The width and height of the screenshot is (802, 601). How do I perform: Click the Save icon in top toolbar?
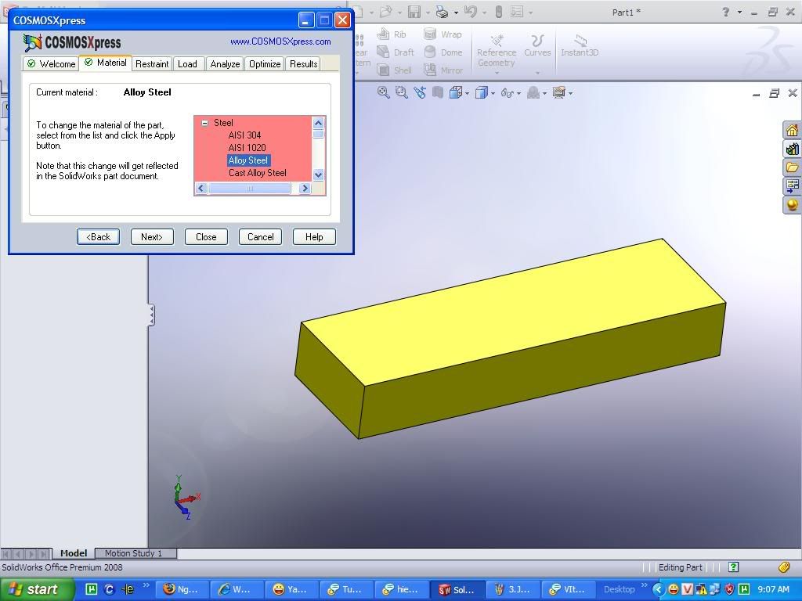pyautogui.click(x=414, y=12)
